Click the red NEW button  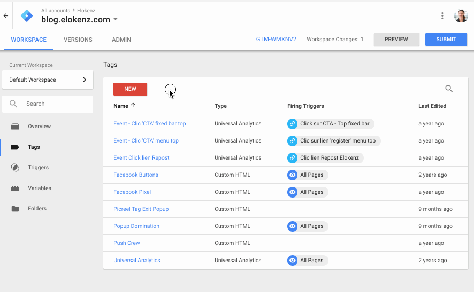tap(131, 89)
